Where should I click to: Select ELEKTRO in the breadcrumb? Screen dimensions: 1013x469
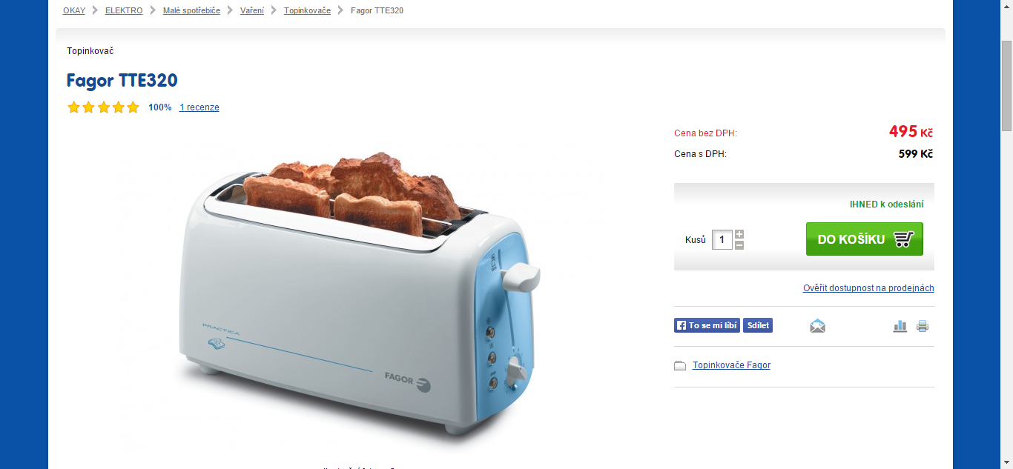124,10
